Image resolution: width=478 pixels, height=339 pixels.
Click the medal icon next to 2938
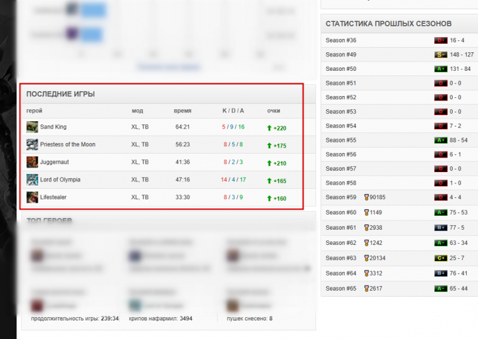click(x=366, y=228)
